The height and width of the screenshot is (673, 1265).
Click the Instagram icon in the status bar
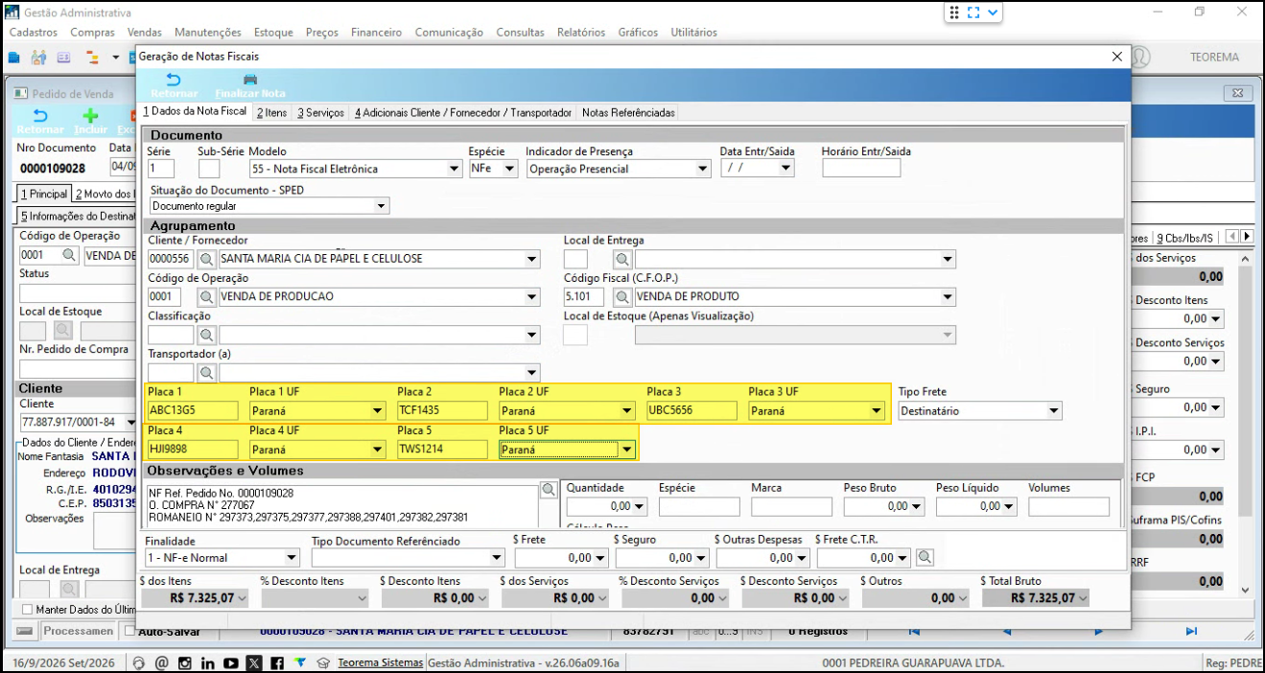184,662
